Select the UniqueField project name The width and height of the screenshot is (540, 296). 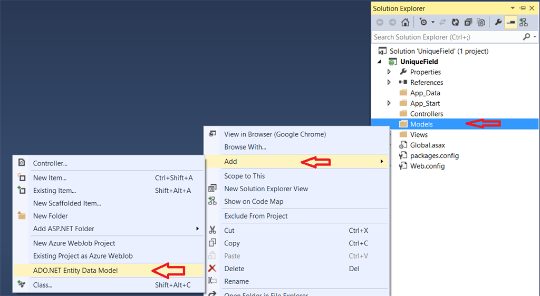pos(419,62)
